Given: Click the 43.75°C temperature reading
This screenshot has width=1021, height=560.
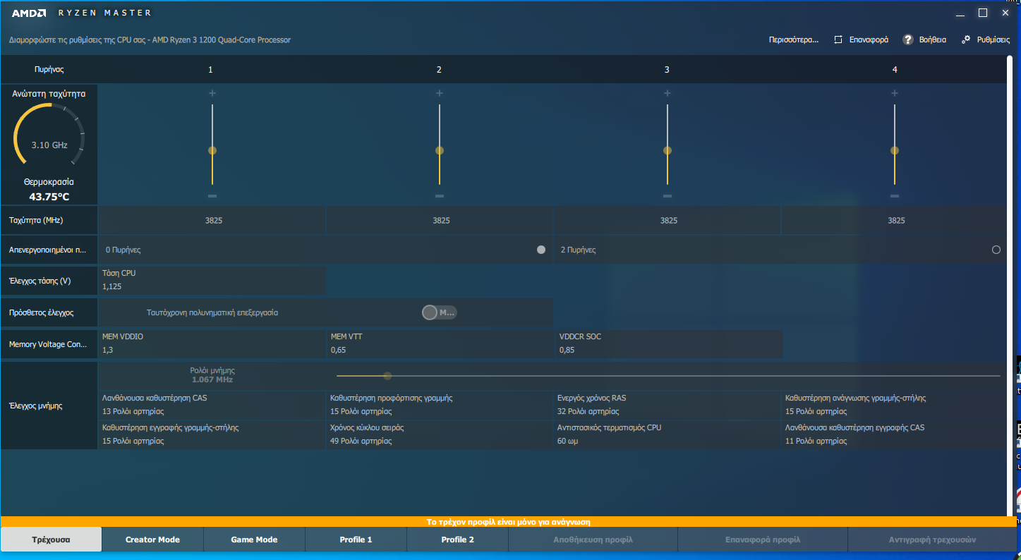Looking at the screenshot, I should tap(49, 197).
